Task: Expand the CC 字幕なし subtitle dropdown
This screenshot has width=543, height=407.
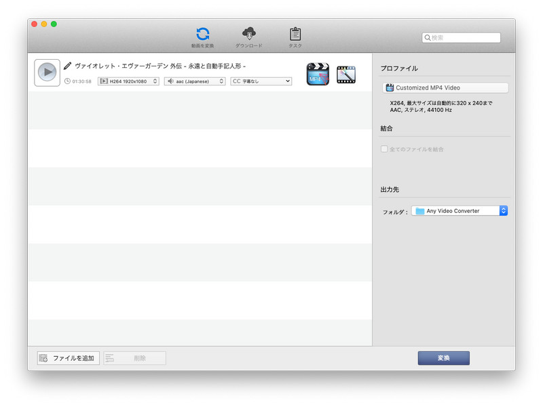Action: (261, 81)
